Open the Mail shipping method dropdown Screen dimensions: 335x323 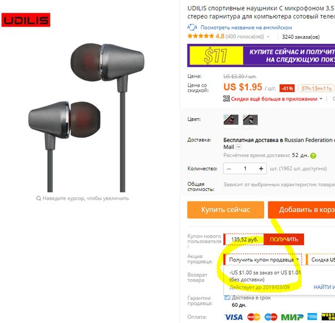click(x=238, y=147)
